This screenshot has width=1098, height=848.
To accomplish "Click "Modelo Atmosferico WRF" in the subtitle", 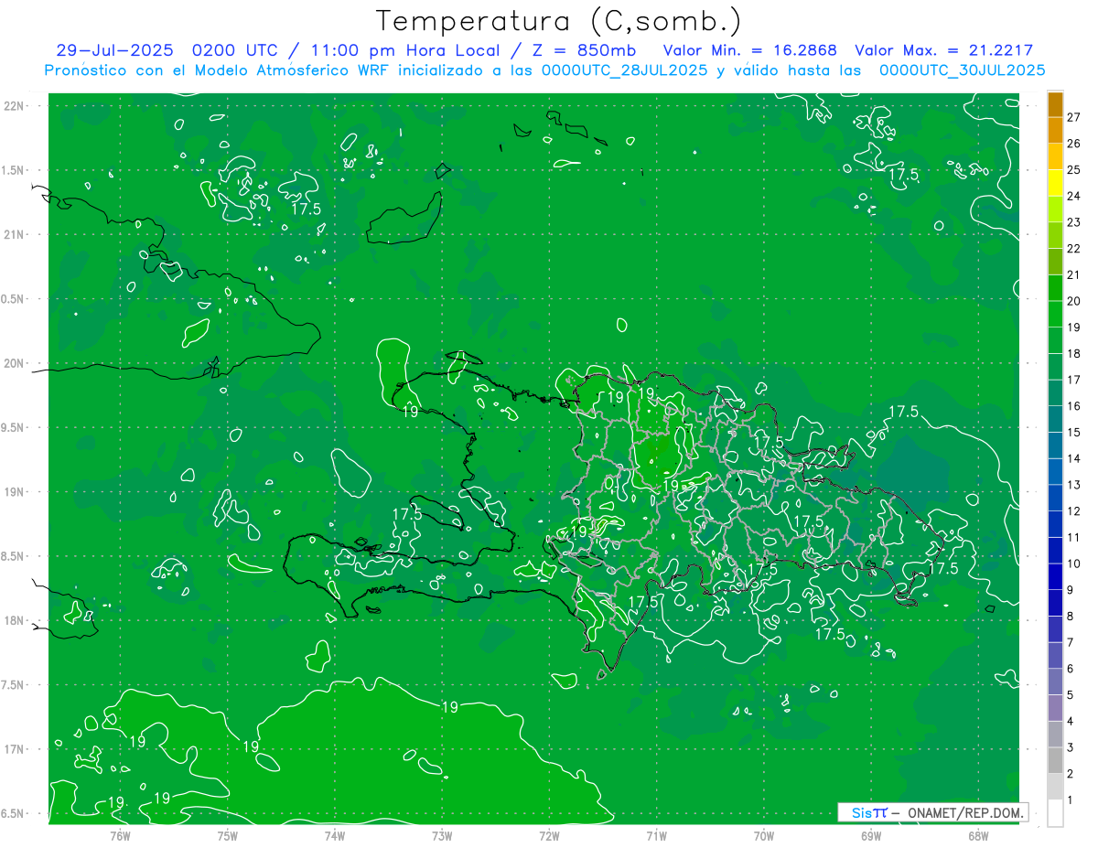I will click(x=290, y=70).
